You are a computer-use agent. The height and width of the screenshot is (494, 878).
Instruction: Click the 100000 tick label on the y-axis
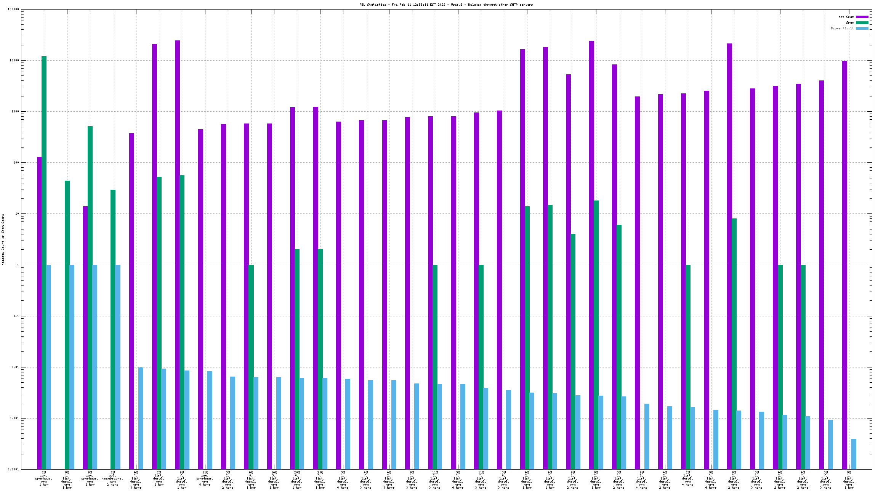point(13,10)
